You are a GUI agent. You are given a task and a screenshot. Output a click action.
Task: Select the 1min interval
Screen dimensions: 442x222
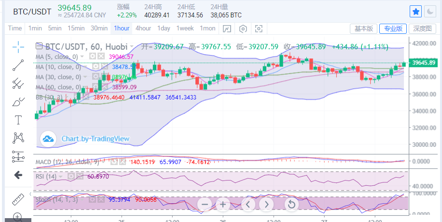pos(35,28)
